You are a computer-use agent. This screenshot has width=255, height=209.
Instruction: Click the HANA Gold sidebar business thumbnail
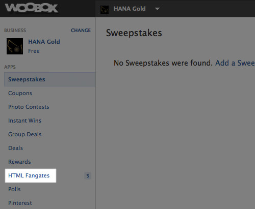pyautogui.click(x=15, y=46)
